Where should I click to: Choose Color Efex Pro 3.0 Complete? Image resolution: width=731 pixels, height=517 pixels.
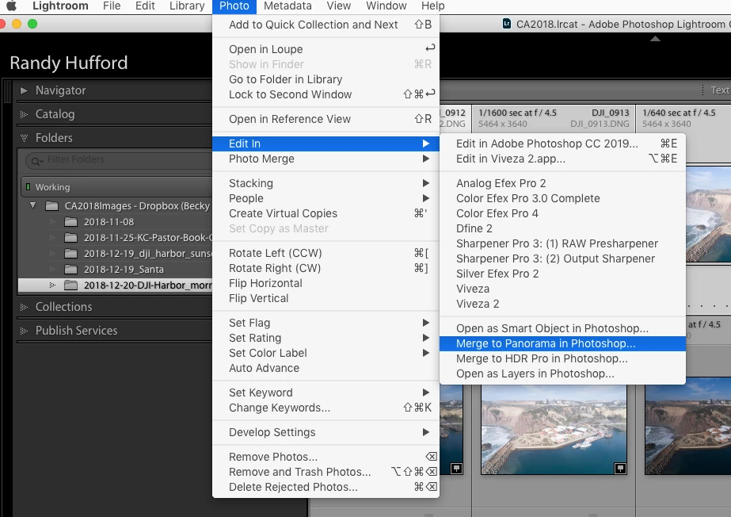(562, 198)
